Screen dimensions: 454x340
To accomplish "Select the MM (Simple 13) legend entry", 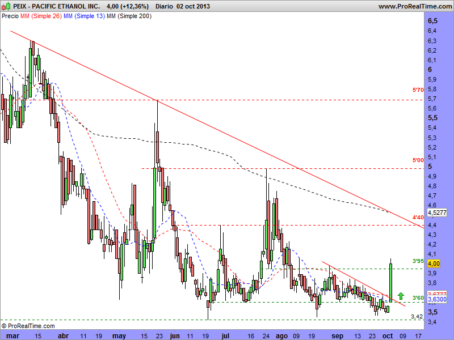I will [x=84, y=16].
